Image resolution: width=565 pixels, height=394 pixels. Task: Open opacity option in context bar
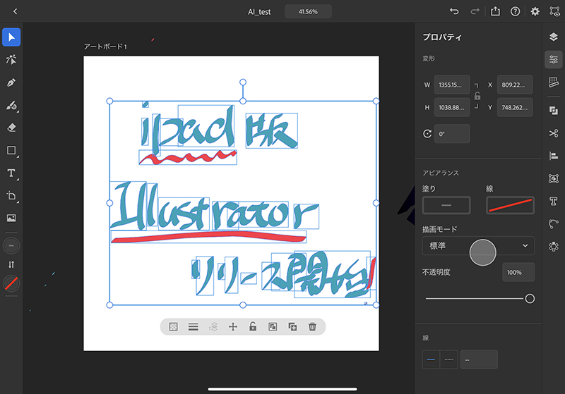click(173, 326)
